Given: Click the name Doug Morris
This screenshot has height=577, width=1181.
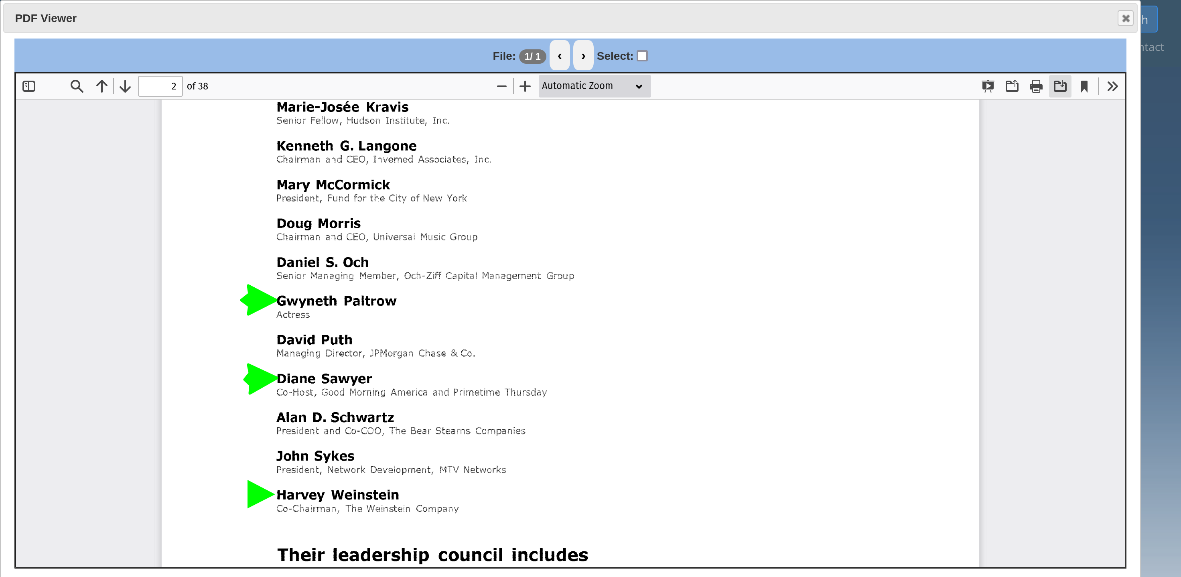Looking at the screenshot, I should point(319,223).
